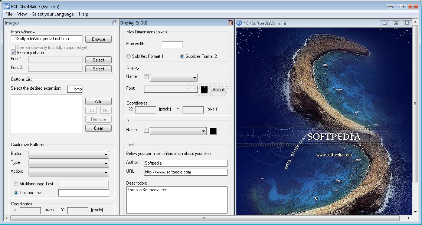Open the View menu
422x225 pixels.
[22, 14]
